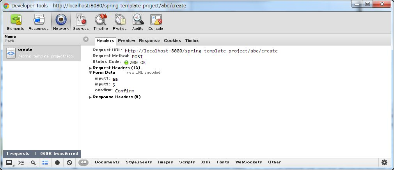Open the Resources panel
The image size is (394, 170).
click(39, 22)
